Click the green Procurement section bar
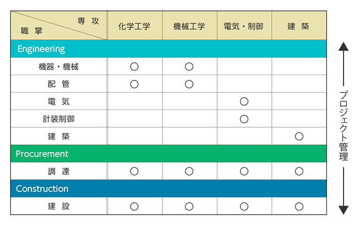361x227 pixels. tap(168, 154)
